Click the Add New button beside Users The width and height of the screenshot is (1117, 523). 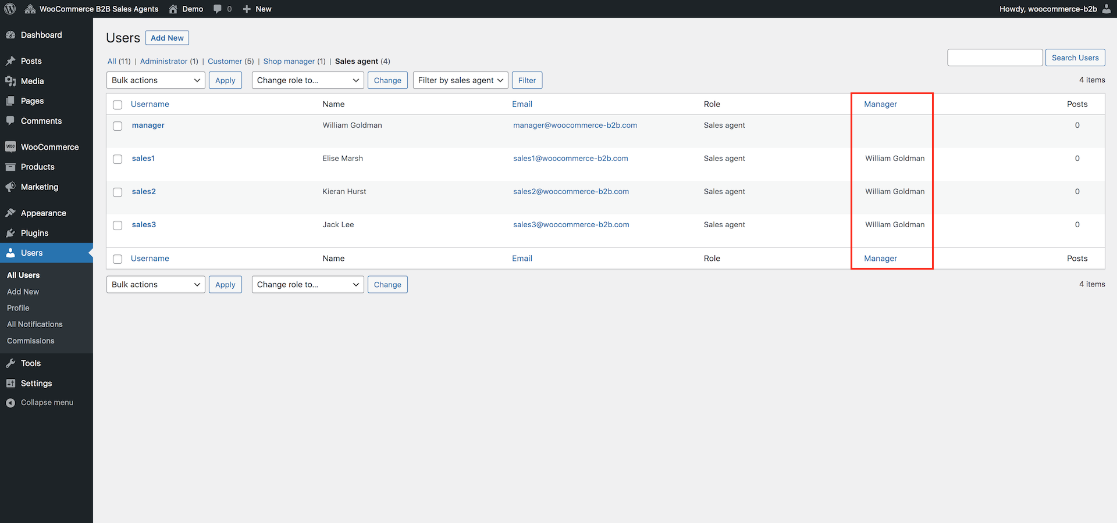(167, 38)
